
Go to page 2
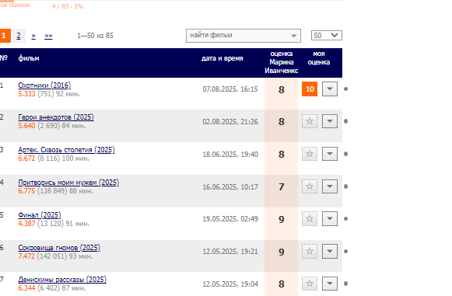(19, 36)
